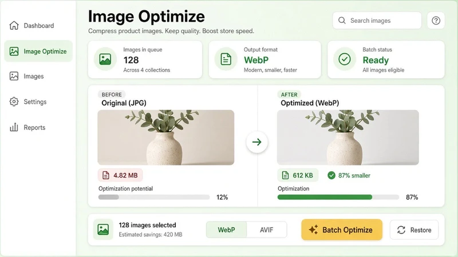
Task: Open the Reports section
Action: click(x=38, y=127)
